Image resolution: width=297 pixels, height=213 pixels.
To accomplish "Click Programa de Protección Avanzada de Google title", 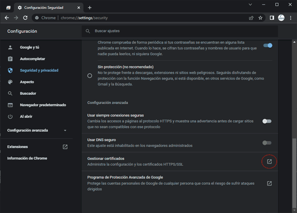I will pyautogui.click(x=125, y=177).
